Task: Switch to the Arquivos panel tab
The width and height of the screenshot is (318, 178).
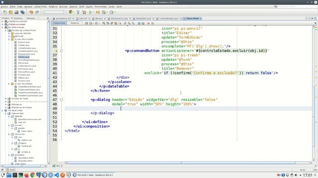Action: tap(18, 18)
